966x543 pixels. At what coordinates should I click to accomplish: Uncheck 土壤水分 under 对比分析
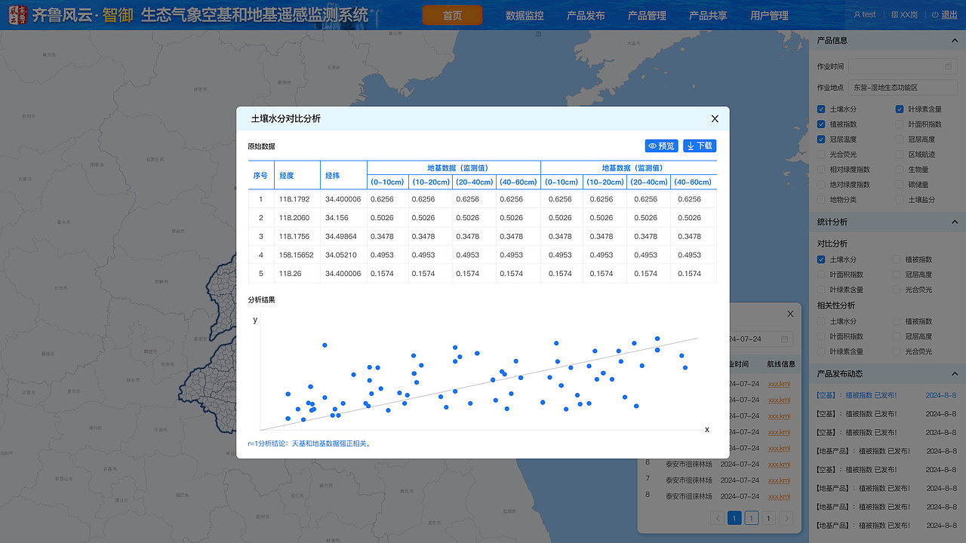(821, 259)
